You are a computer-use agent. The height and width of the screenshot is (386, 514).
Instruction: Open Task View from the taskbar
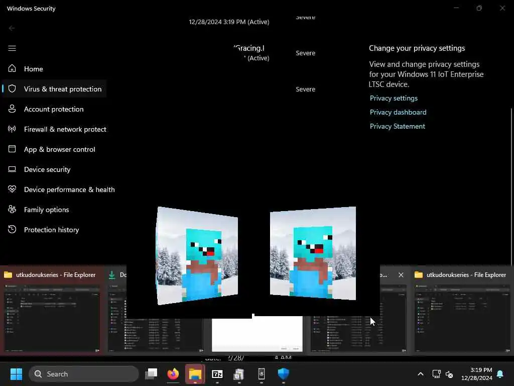tap(151, 374)
